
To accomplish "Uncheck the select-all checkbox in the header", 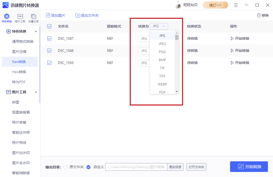I will click(x=49, y=26).
